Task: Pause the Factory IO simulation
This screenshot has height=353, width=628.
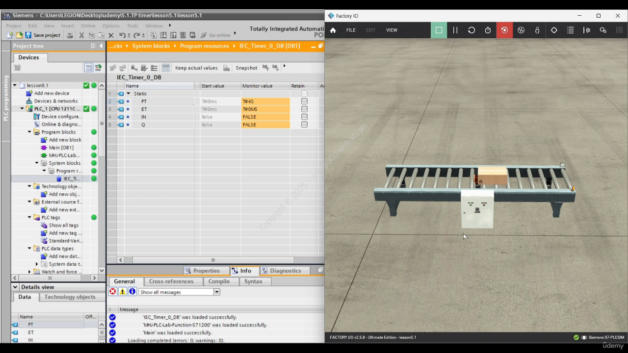Action: click(x=455, y=30)
